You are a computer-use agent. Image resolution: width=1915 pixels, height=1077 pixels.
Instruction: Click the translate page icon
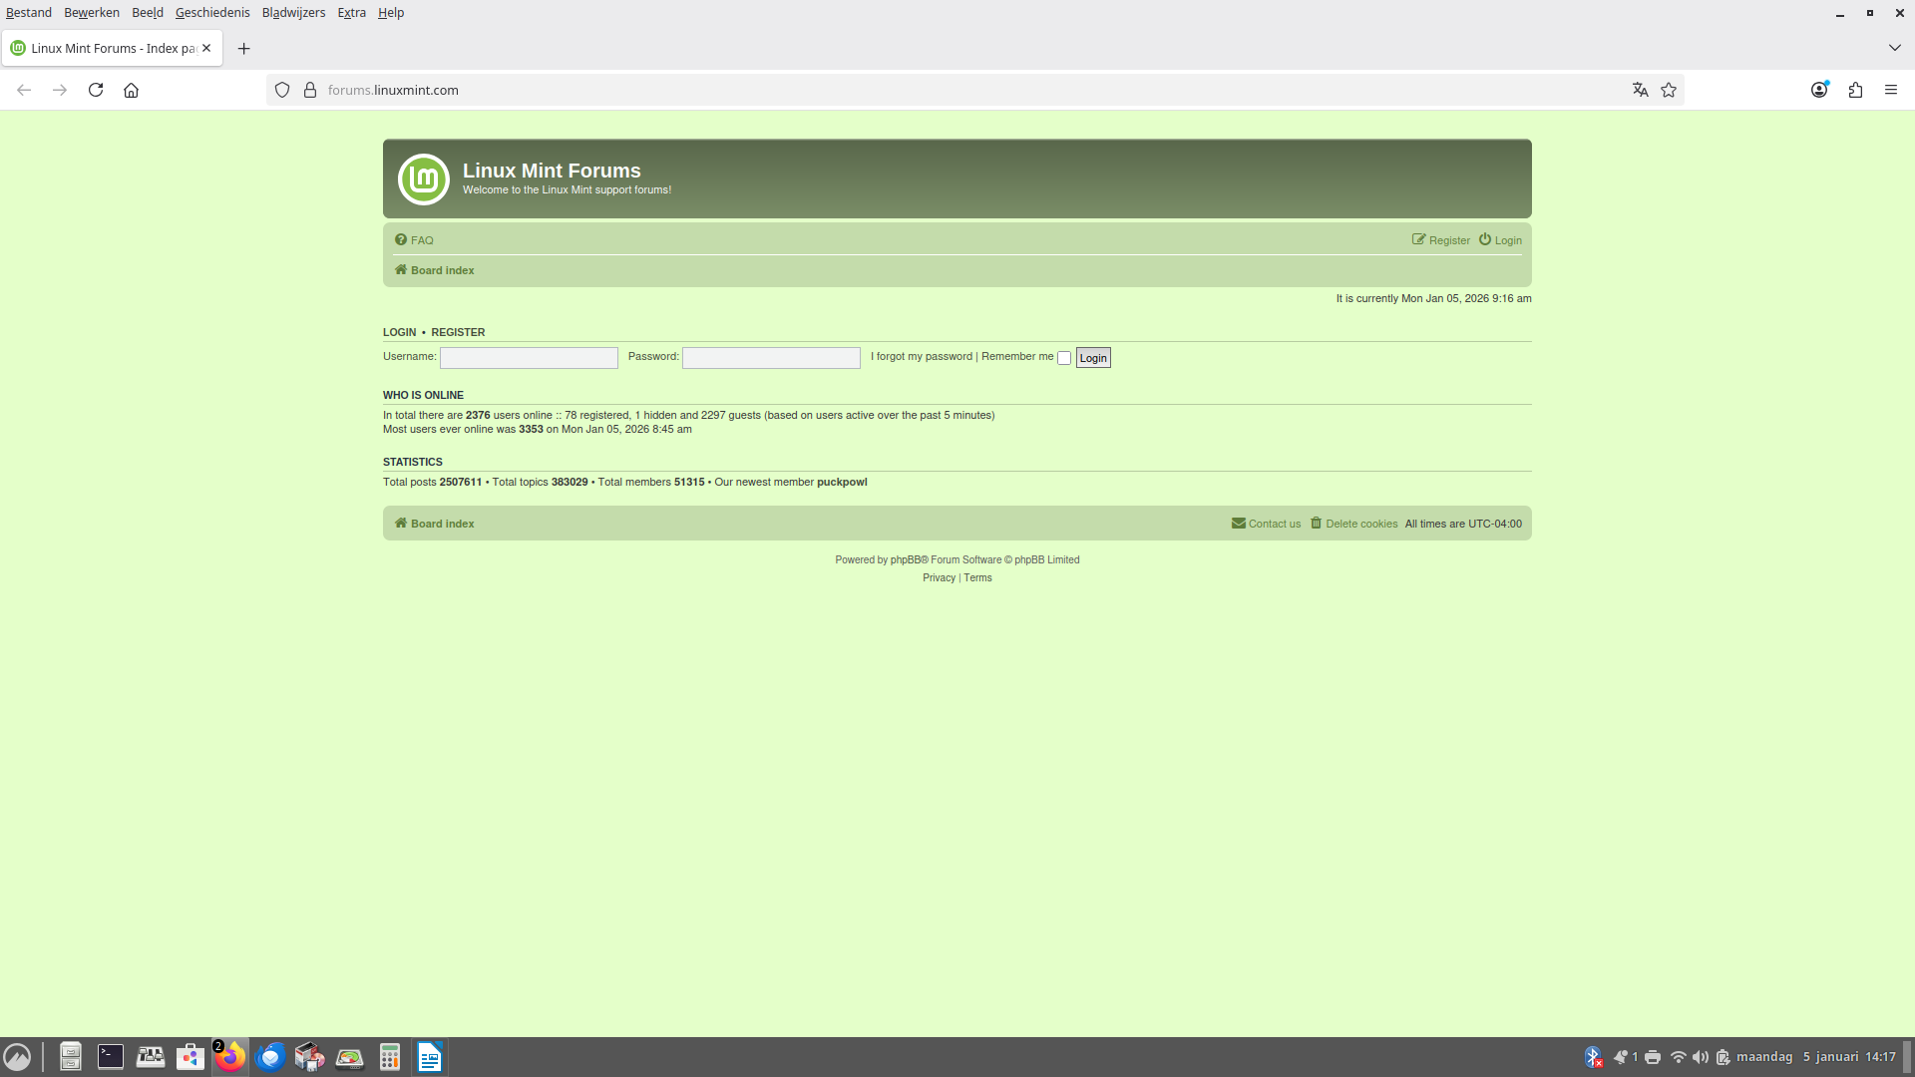(x=1640, y=90)
